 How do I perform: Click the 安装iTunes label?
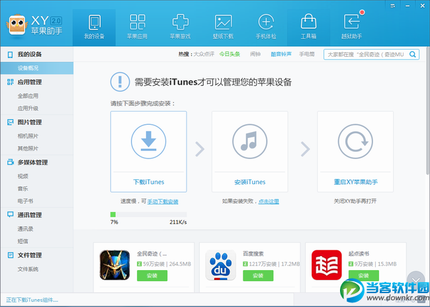tap(250, 182)
